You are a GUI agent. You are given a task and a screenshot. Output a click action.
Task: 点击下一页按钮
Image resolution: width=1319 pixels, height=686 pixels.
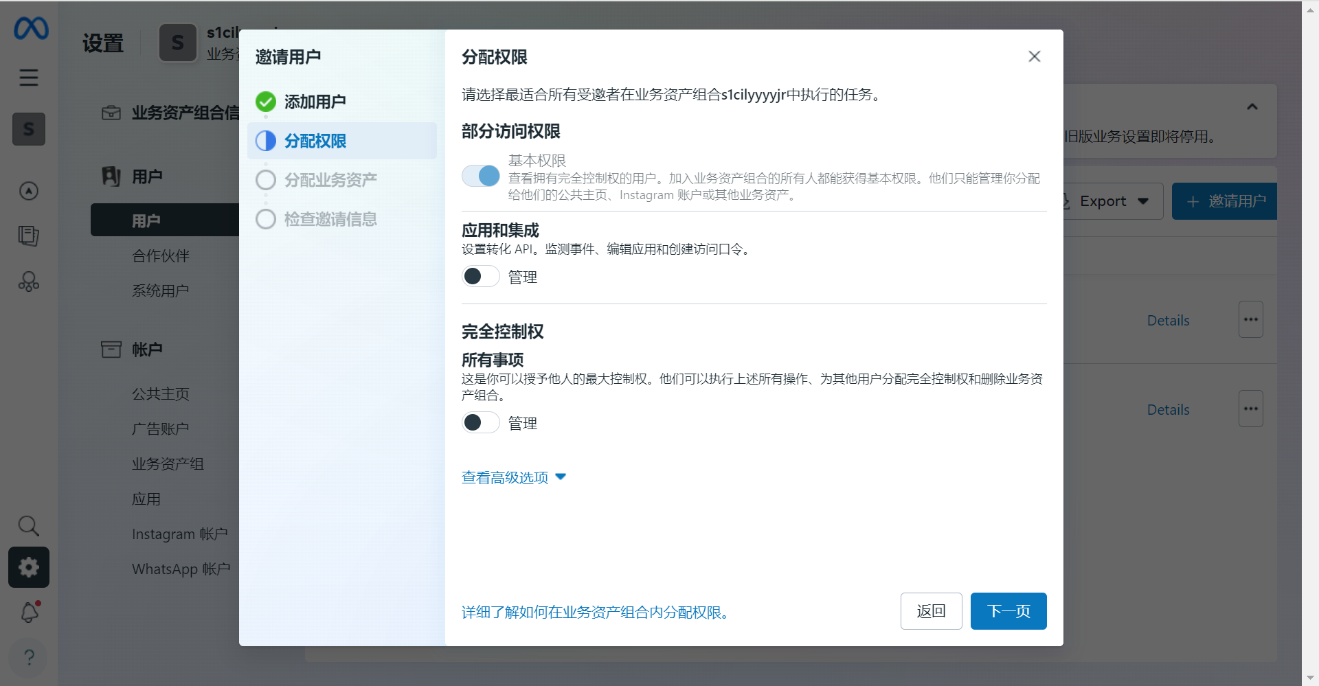pos(1008,610)
